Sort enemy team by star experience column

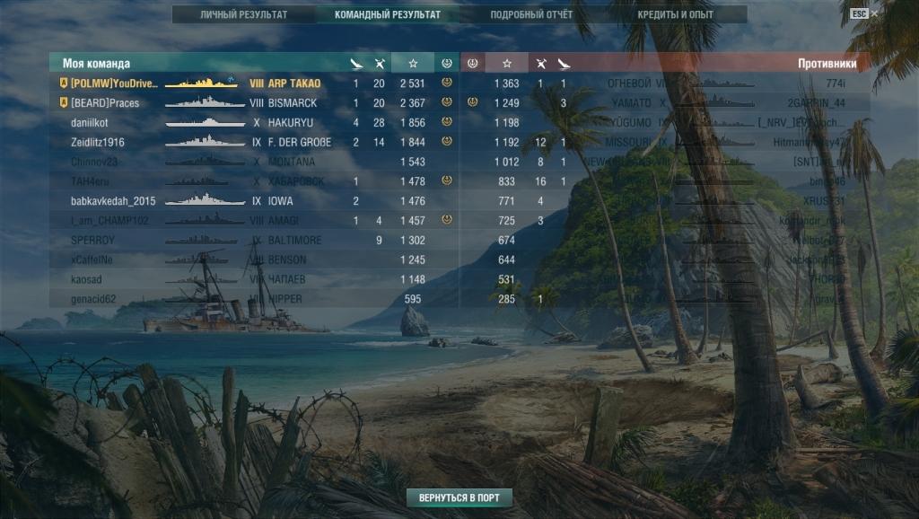(506, 63)
